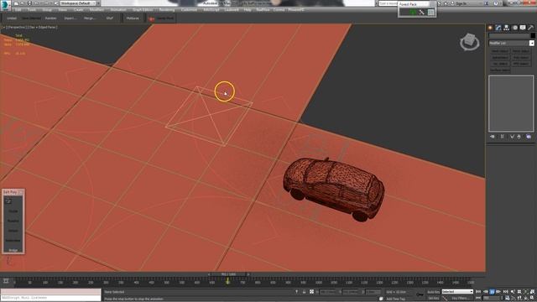Open the Utilities hammer tab
The height and width of the screenshot is (302, 537).
point(531,28)
